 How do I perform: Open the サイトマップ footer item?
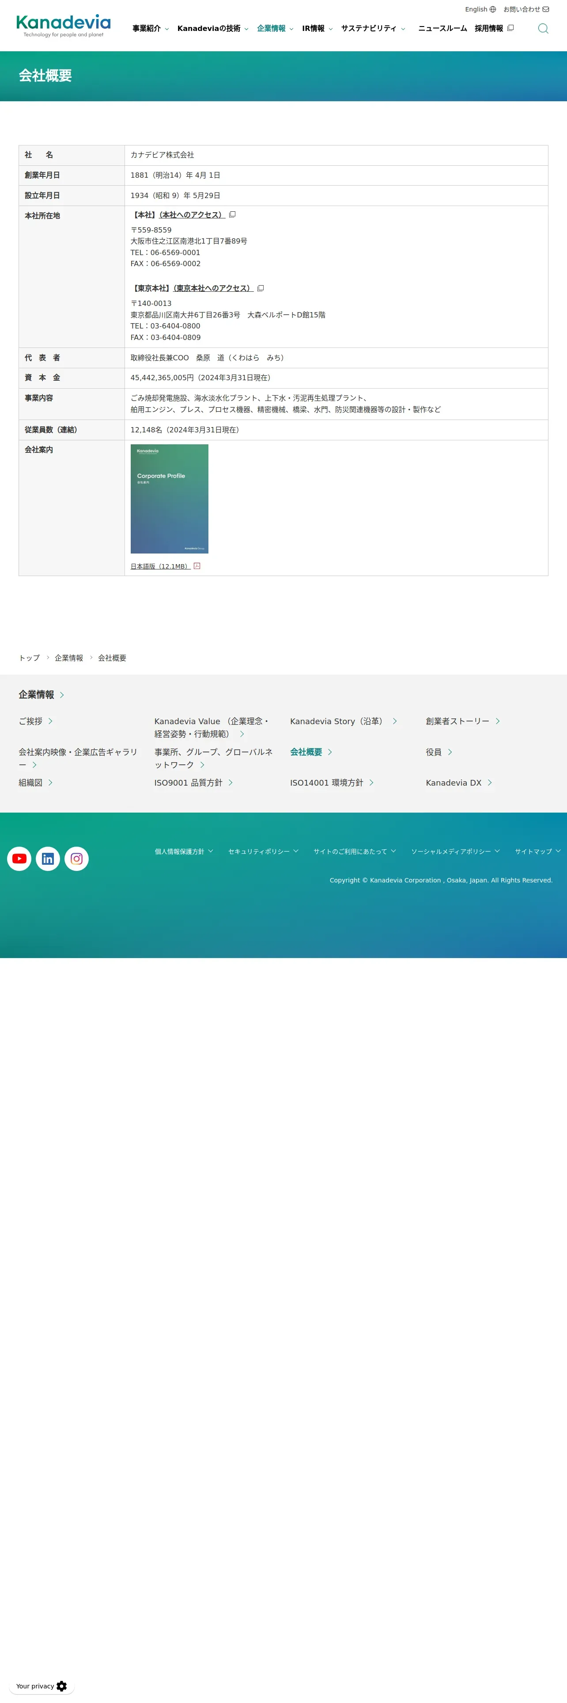point(533,851)
